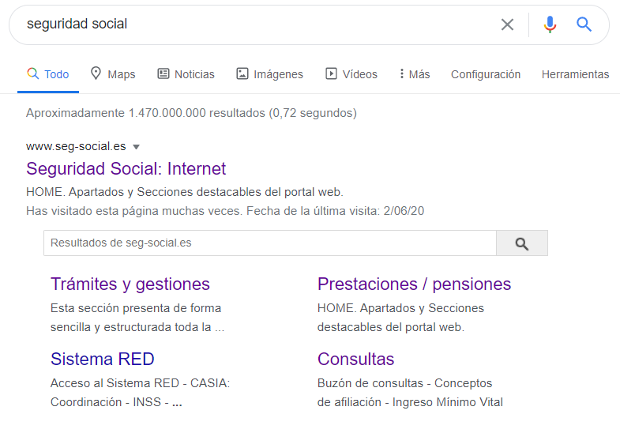Viewport: 620px width, 433px height.
Task: Click the blue magnifier search icon
Action: (x=584, y=24)
